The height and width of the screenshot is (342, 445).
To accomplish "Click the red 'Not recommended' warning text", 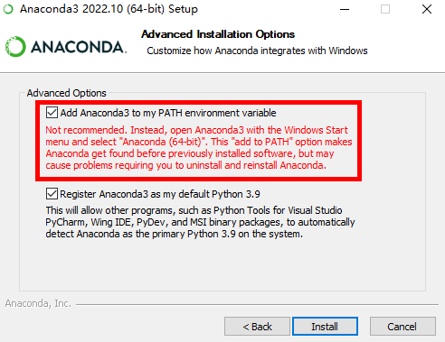I will (199, 148).
